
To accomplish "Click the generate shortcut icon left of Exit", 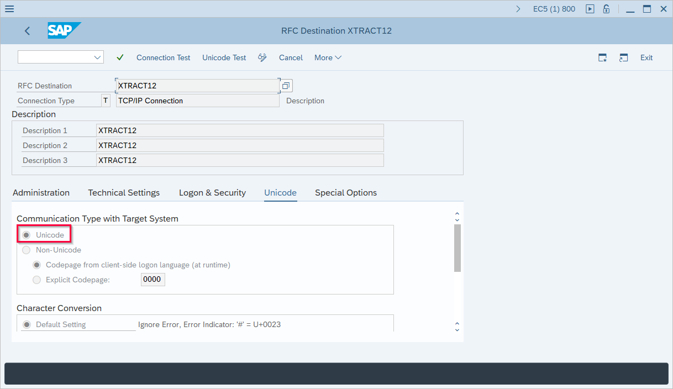I will click(624, 57).
